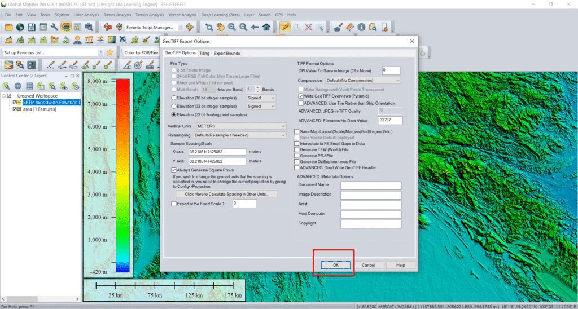Open Signed dropdown for 16 bit elevation
Screen dimensions: 578x309
pyautogui.click(x=261, y=98)
